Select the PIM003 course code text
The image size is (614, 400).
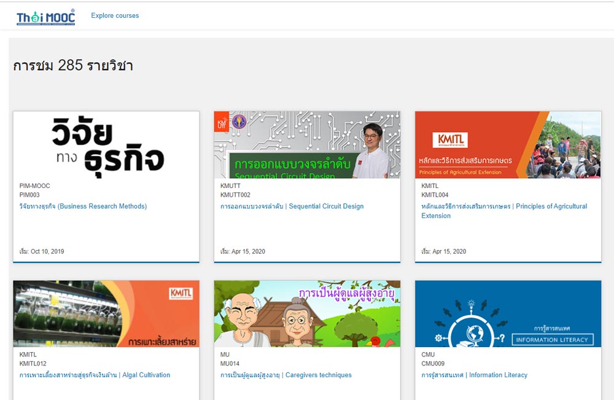pyautogui.click(x=29, y=195)
